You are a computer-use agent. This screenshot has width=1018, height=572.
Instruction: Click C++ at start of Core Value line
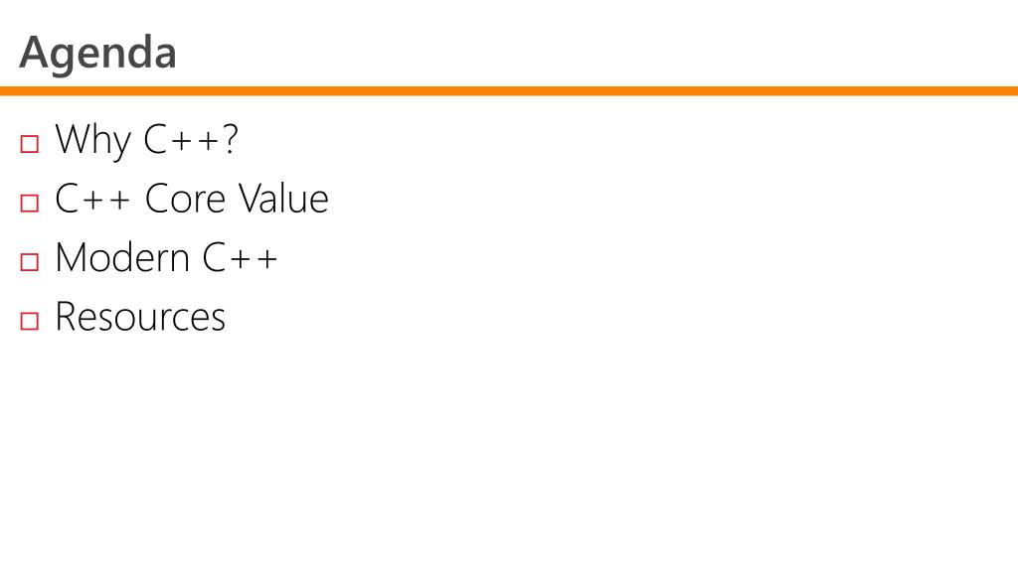coord(92,199)
